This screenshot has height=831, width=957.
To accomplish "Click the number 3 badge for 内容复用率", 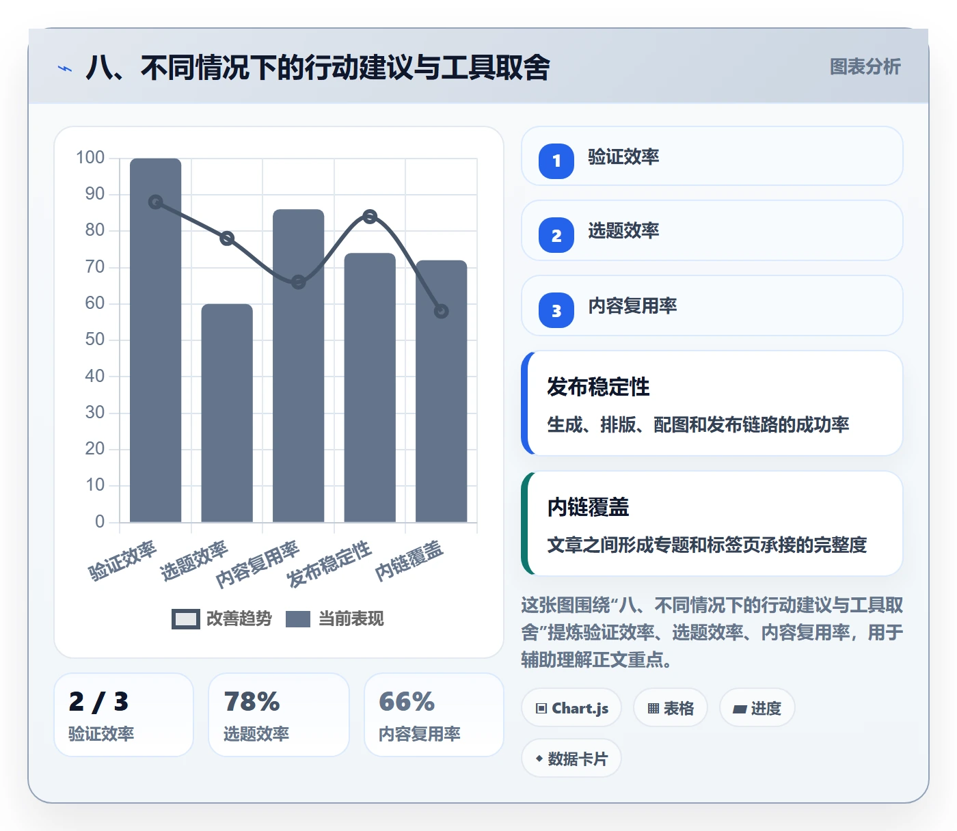I will [x=556, y=310].
